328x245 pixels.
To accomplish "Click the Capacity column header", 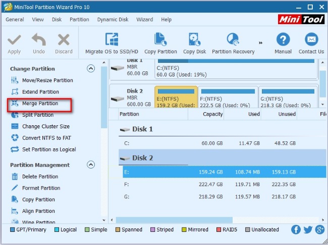I will click(212, 114).
